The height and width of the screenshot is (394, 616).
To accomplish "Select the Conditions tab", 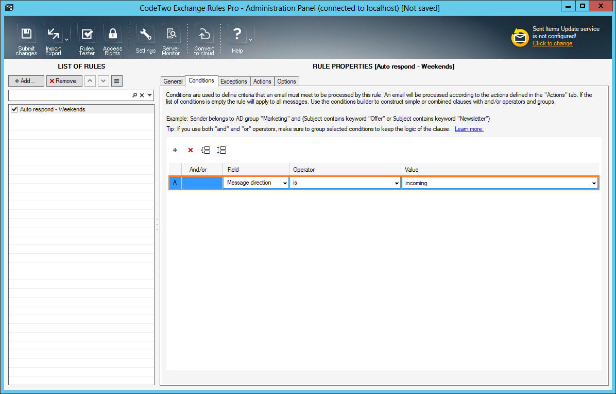I will [x=201, y=80].
